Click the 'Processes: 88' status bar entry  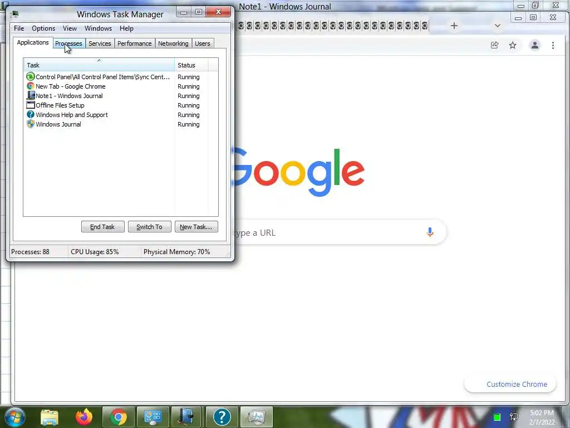pos(30,251)
